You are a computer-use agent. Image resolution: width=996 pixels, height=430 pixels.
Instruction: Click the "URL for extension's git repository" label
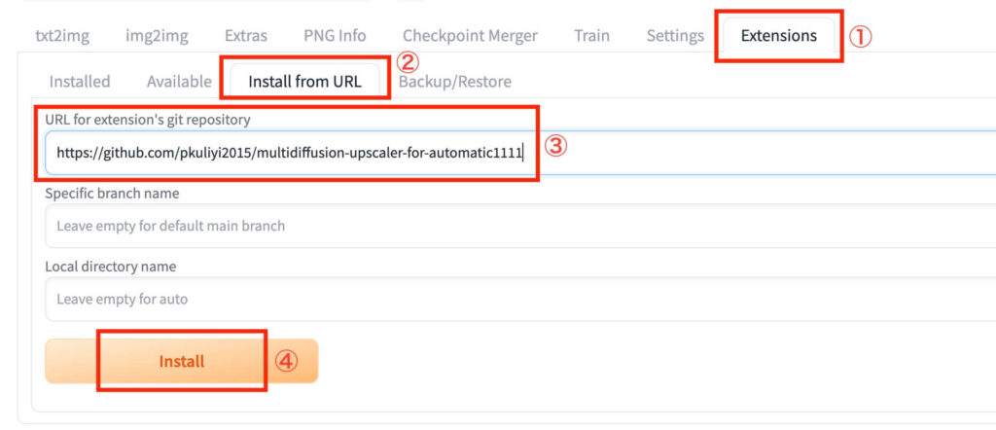pos(148,120)
